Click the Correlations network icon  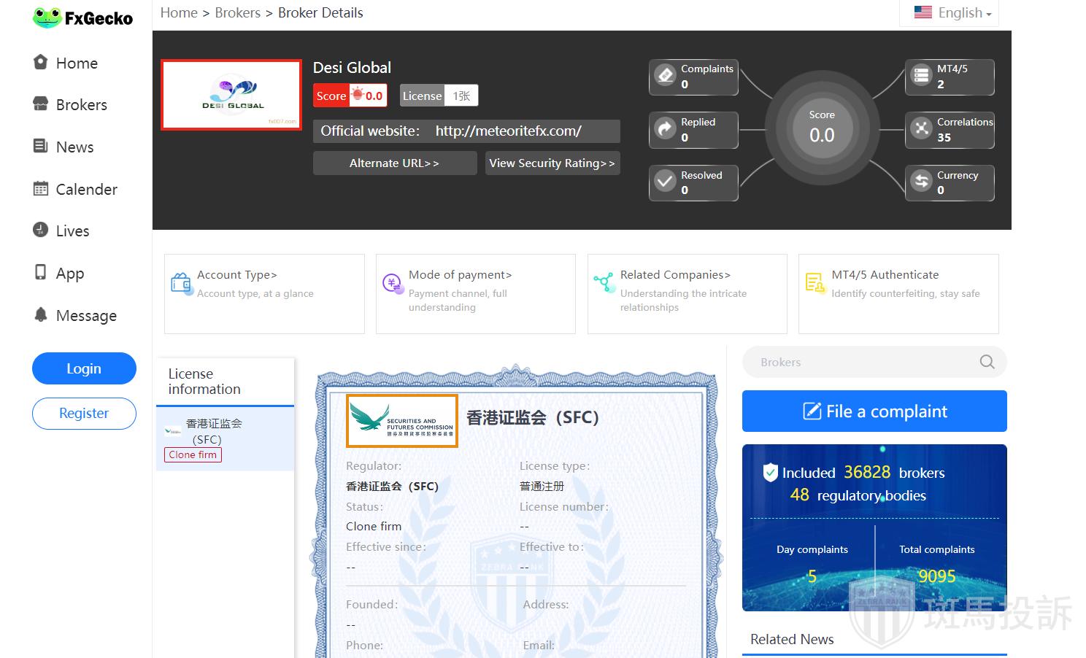pyautogui.click(x=921, y=129)
